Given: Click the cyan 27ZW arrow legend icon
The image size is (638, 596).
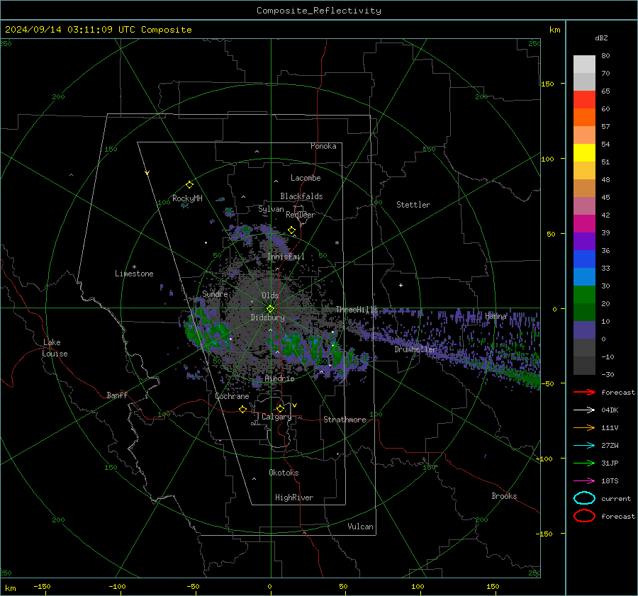Looking at the screenshot, I should coord(584,446).
